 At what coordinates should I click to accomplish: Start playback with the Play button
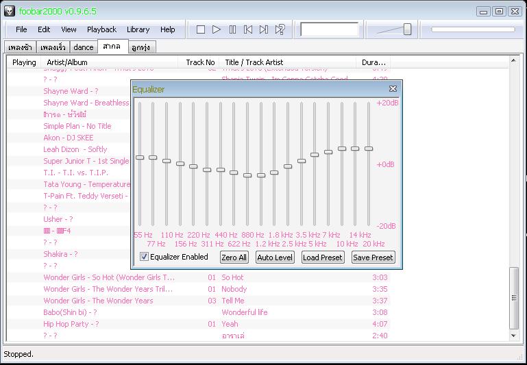217,29
